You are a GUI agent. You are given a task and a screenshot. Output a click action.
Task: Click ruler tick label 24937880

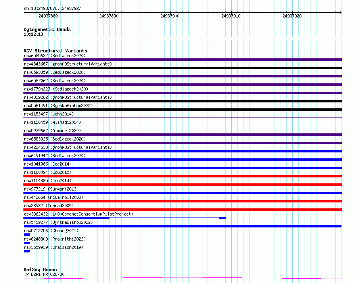pyautogui.click(x=48, y=16)
